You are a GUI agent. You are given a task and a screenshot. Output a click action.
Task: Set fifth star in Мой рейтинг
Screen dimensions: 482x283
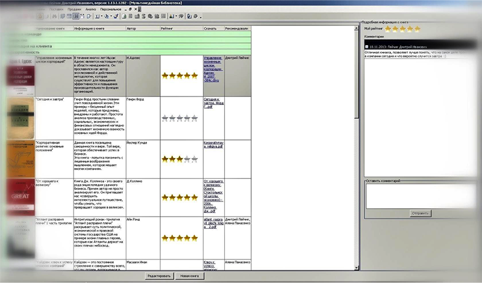(x=417, y=29)
